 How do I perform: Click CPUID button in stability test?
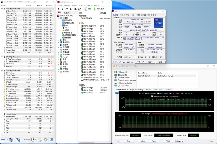click(x=168, y=141)
